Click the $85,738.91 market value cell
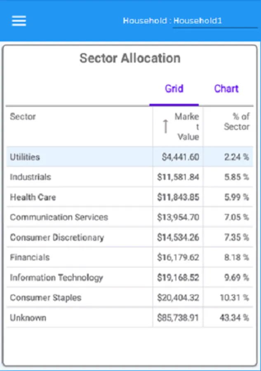 pos(178,318)
